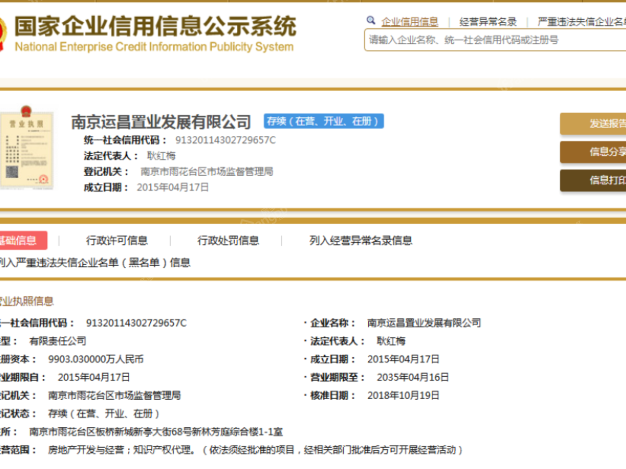Image resolution: width=626 pixels, height=469 pixels.
Task: Switch to the 列入经营异常名录信息 tab
Action: coord(361,241)
